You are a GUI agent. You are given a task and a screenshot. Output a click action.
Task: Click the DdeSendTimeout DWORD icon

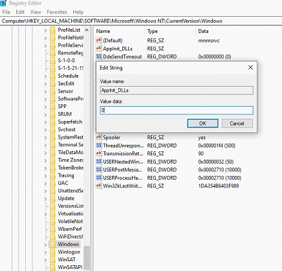tap(99, 56)
